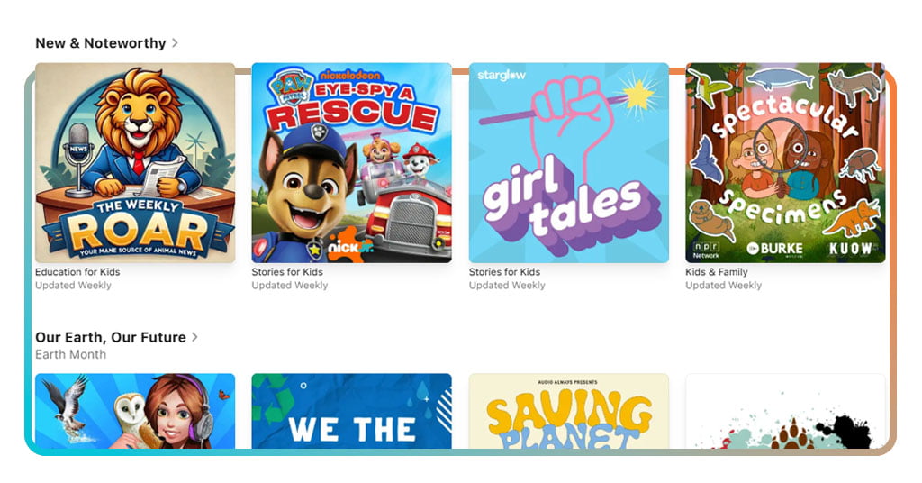The height and width of the screenshot is (483, 922).
Task: Open the owl and girl podcast cover
Action: coord(135,411)
